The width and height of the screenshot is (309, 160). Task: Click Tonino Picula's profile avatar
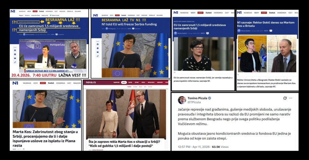[182, 100]
